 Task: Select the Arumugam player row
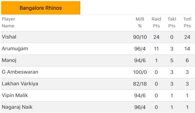coord(98,49)
